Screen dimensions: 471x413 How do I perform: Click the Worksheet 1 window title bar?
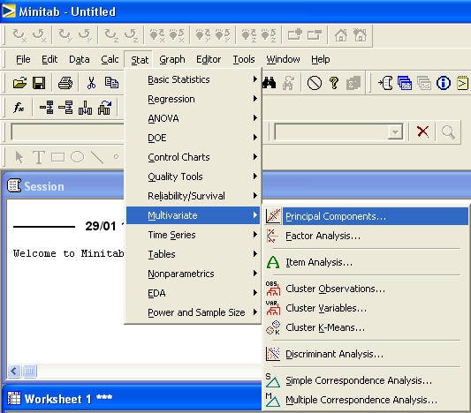[133, 399]
